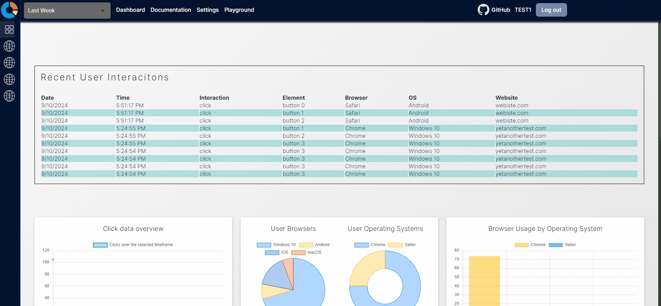The image size is (661, 306).
Task: Toggle the Windows 10 legend item
Action: click(x=276, y=245)
